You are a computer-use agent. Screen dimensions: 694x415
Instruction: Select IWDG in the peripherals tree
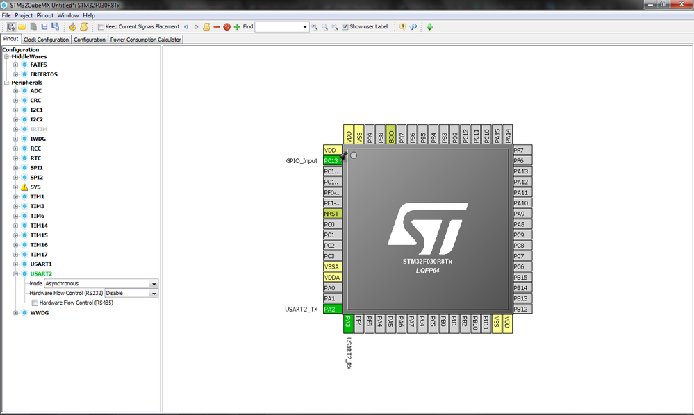tap(38, 139)
